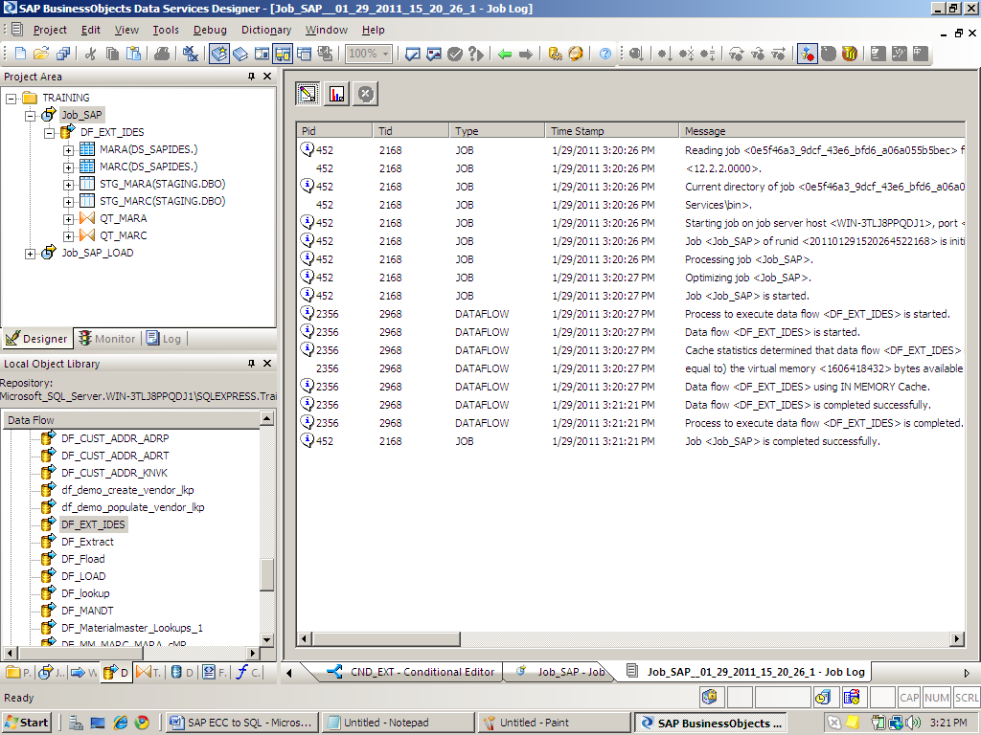
Task: Click the Pid column header
Action: coord(334,131)
